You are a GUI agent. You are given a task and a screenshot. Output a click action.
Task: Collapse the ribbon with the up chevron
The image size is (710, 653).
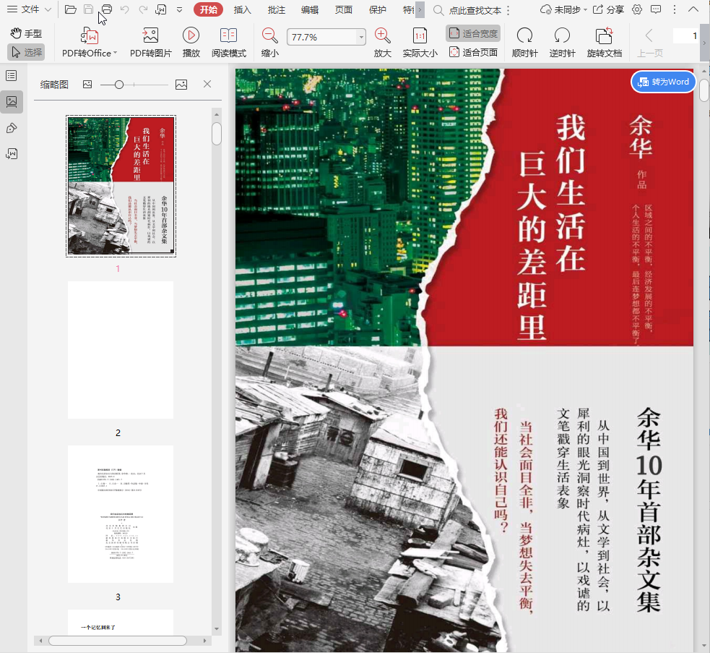pyautogui.click(x=693, y=9)
